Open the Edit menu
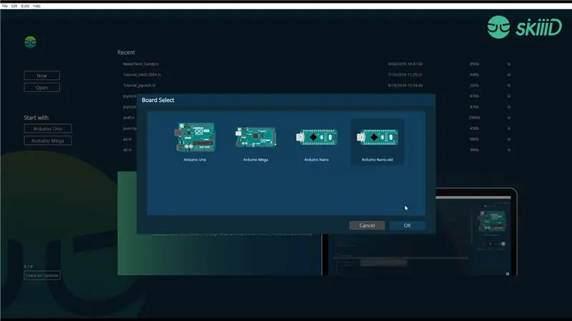This screenshot has height=321, width=572. [x=14, y=6]
